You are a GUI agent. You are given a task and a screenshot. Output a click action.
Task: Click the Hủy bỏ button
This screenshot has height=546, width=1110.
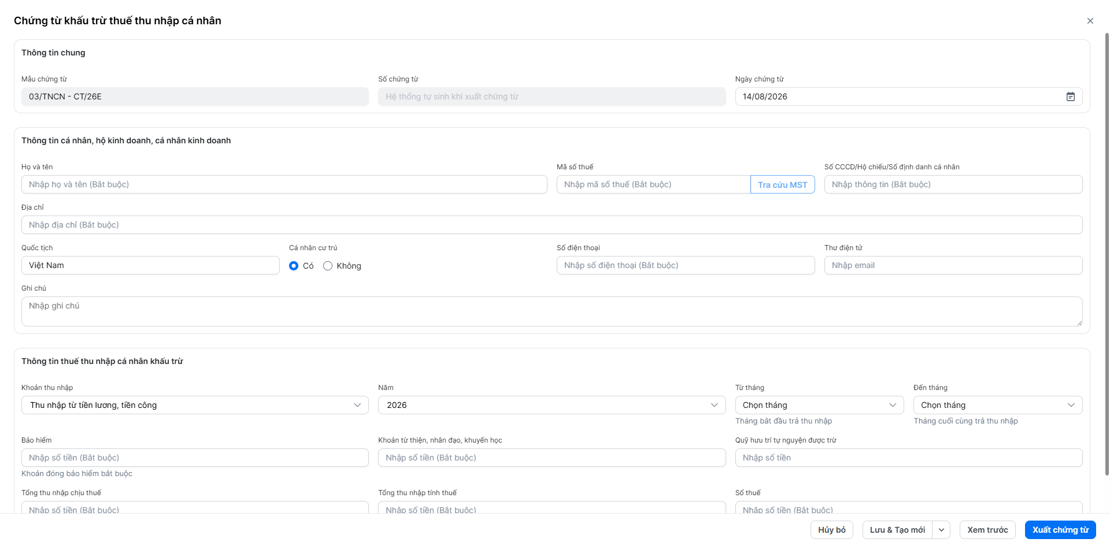(832, 530)
